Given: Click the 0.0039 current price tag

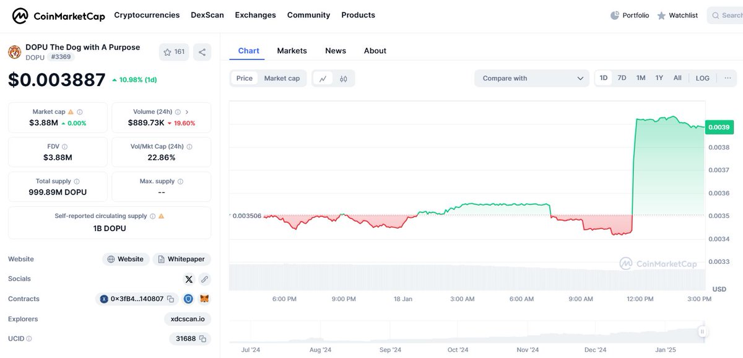Looking at the screenshot, I should point(718,127).
